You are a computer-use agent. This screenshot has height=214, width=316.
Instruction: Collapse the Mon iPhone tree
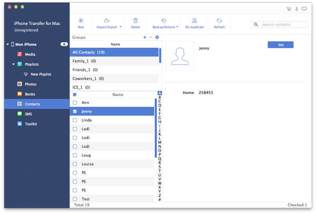click(7, 44)
